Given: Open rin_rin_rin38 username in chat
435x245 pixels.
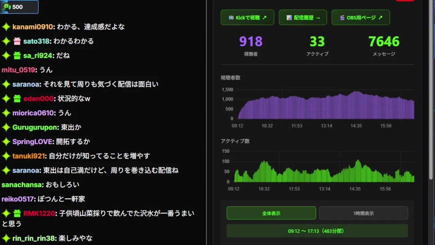Looking at the screenshot, I should tap(34, 238).
